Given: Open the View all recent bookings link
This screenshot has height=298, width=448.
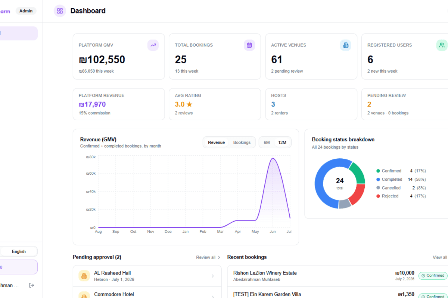Looking at the screenshot, I should [440, 257].
